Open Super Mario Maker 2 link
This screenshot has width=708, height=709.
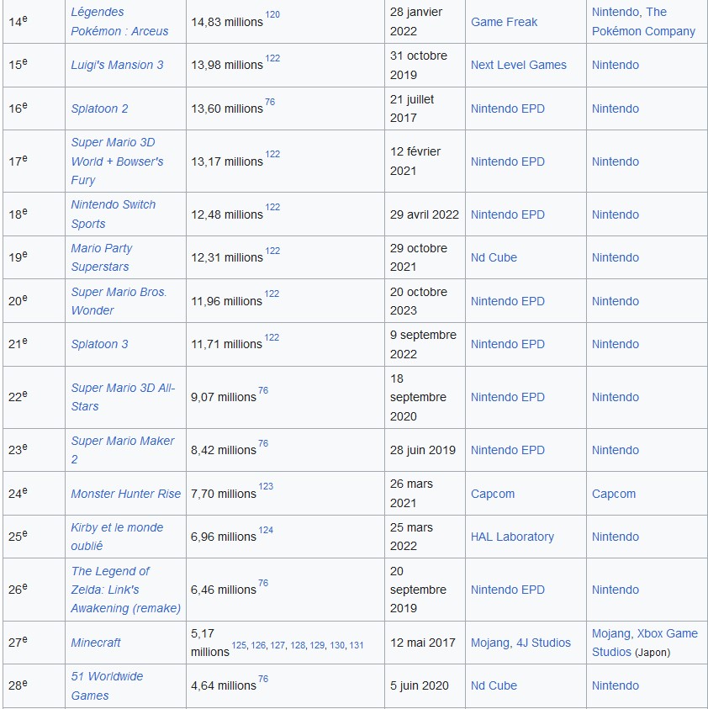point(123,450)
